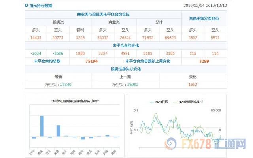Click the 商业类与投机类未平仓合约仓位 header
253x158 pixels.
pyautogui.click(x=103, y=14)
